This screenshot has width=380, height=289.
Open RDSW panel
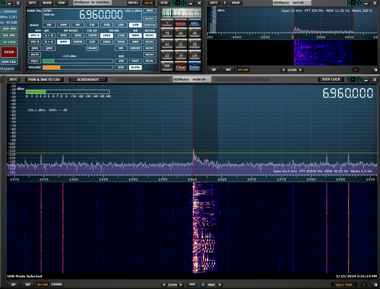(x=47, y=3)
